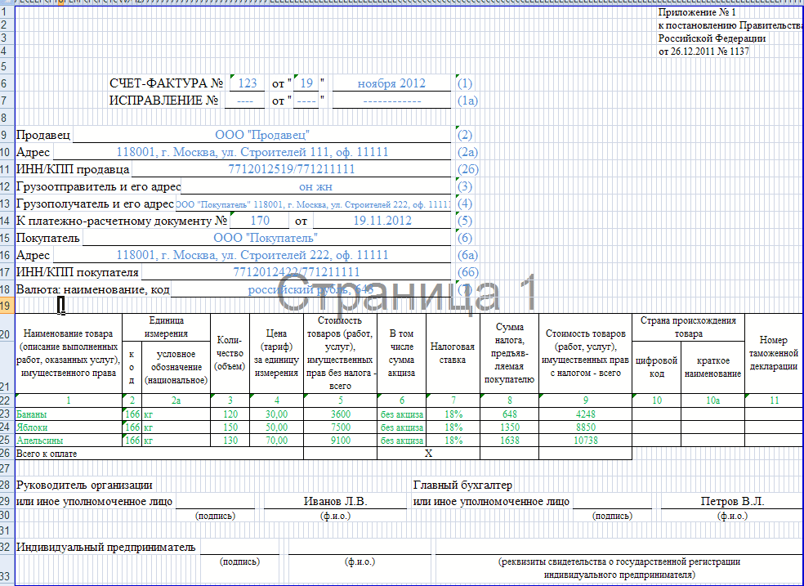Select payment document number '170'
This screenshot has width=804, height=586.
click(260, 221)
